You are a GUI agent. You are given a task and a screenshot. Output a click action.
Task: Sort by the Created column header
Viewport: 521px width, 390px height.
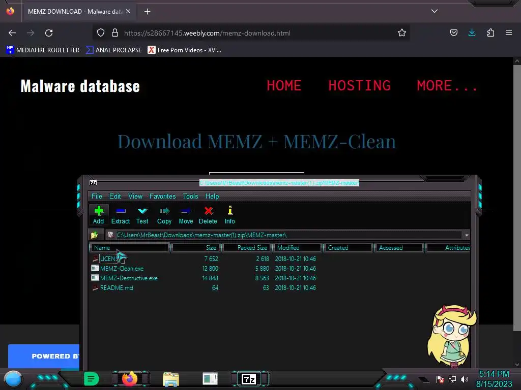[348, 248]
